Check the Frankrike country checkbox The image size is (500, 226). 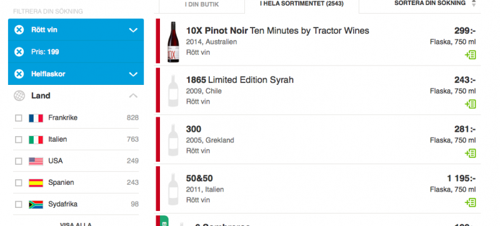coord(19,118)
